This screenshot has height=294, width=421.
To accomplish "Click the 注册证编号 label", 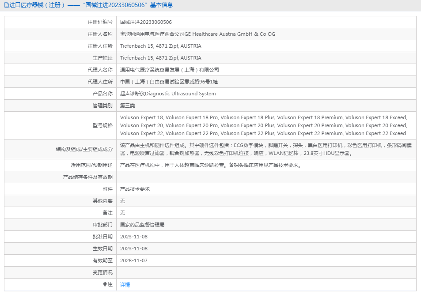I will tap(100, 22).
